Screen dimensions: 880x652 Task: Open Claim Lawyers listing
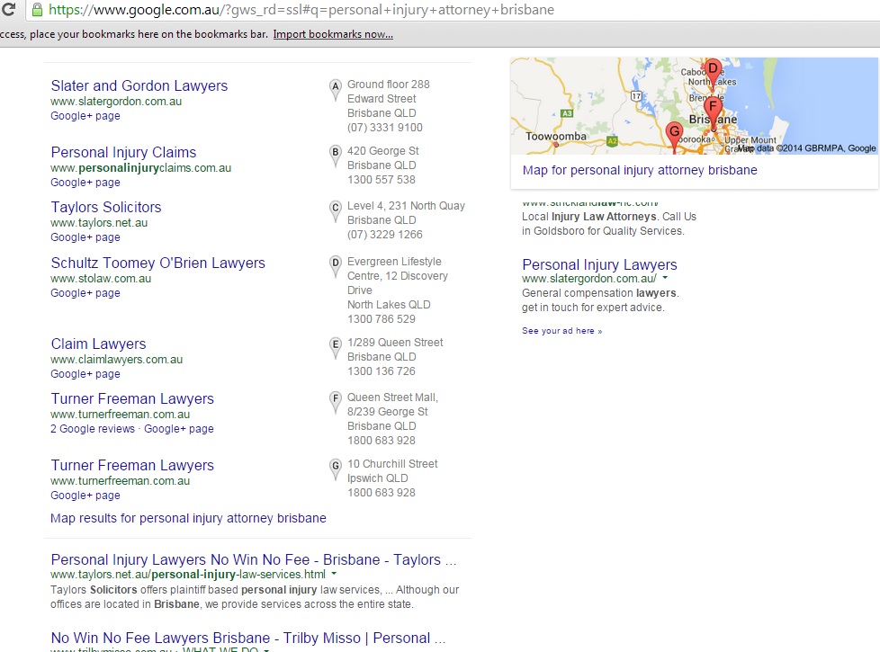pos(98,344)
